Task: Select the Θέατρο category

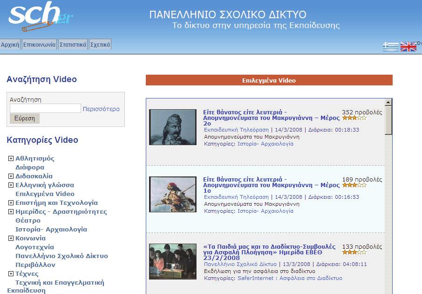Action: 28,221
